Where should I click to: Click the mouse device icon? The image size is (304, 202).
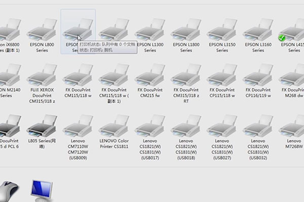coord(9,191)
